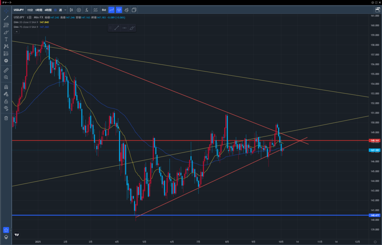Choose the ruler measure tool
Image resolution: width=382 pixels, height=245 pixels.
coord(6,70)
